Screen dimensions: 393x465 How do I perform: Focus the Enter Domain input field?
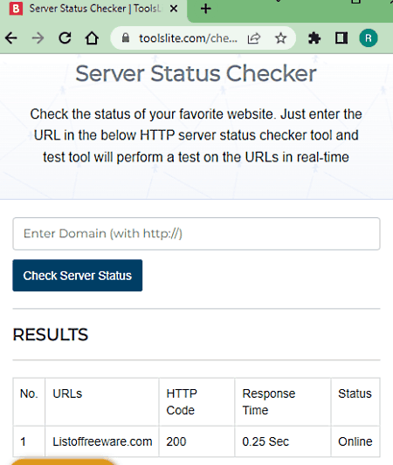coord(196,234)
